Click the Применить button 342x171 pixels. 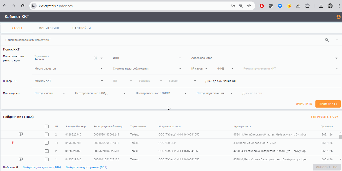point(328,104)
